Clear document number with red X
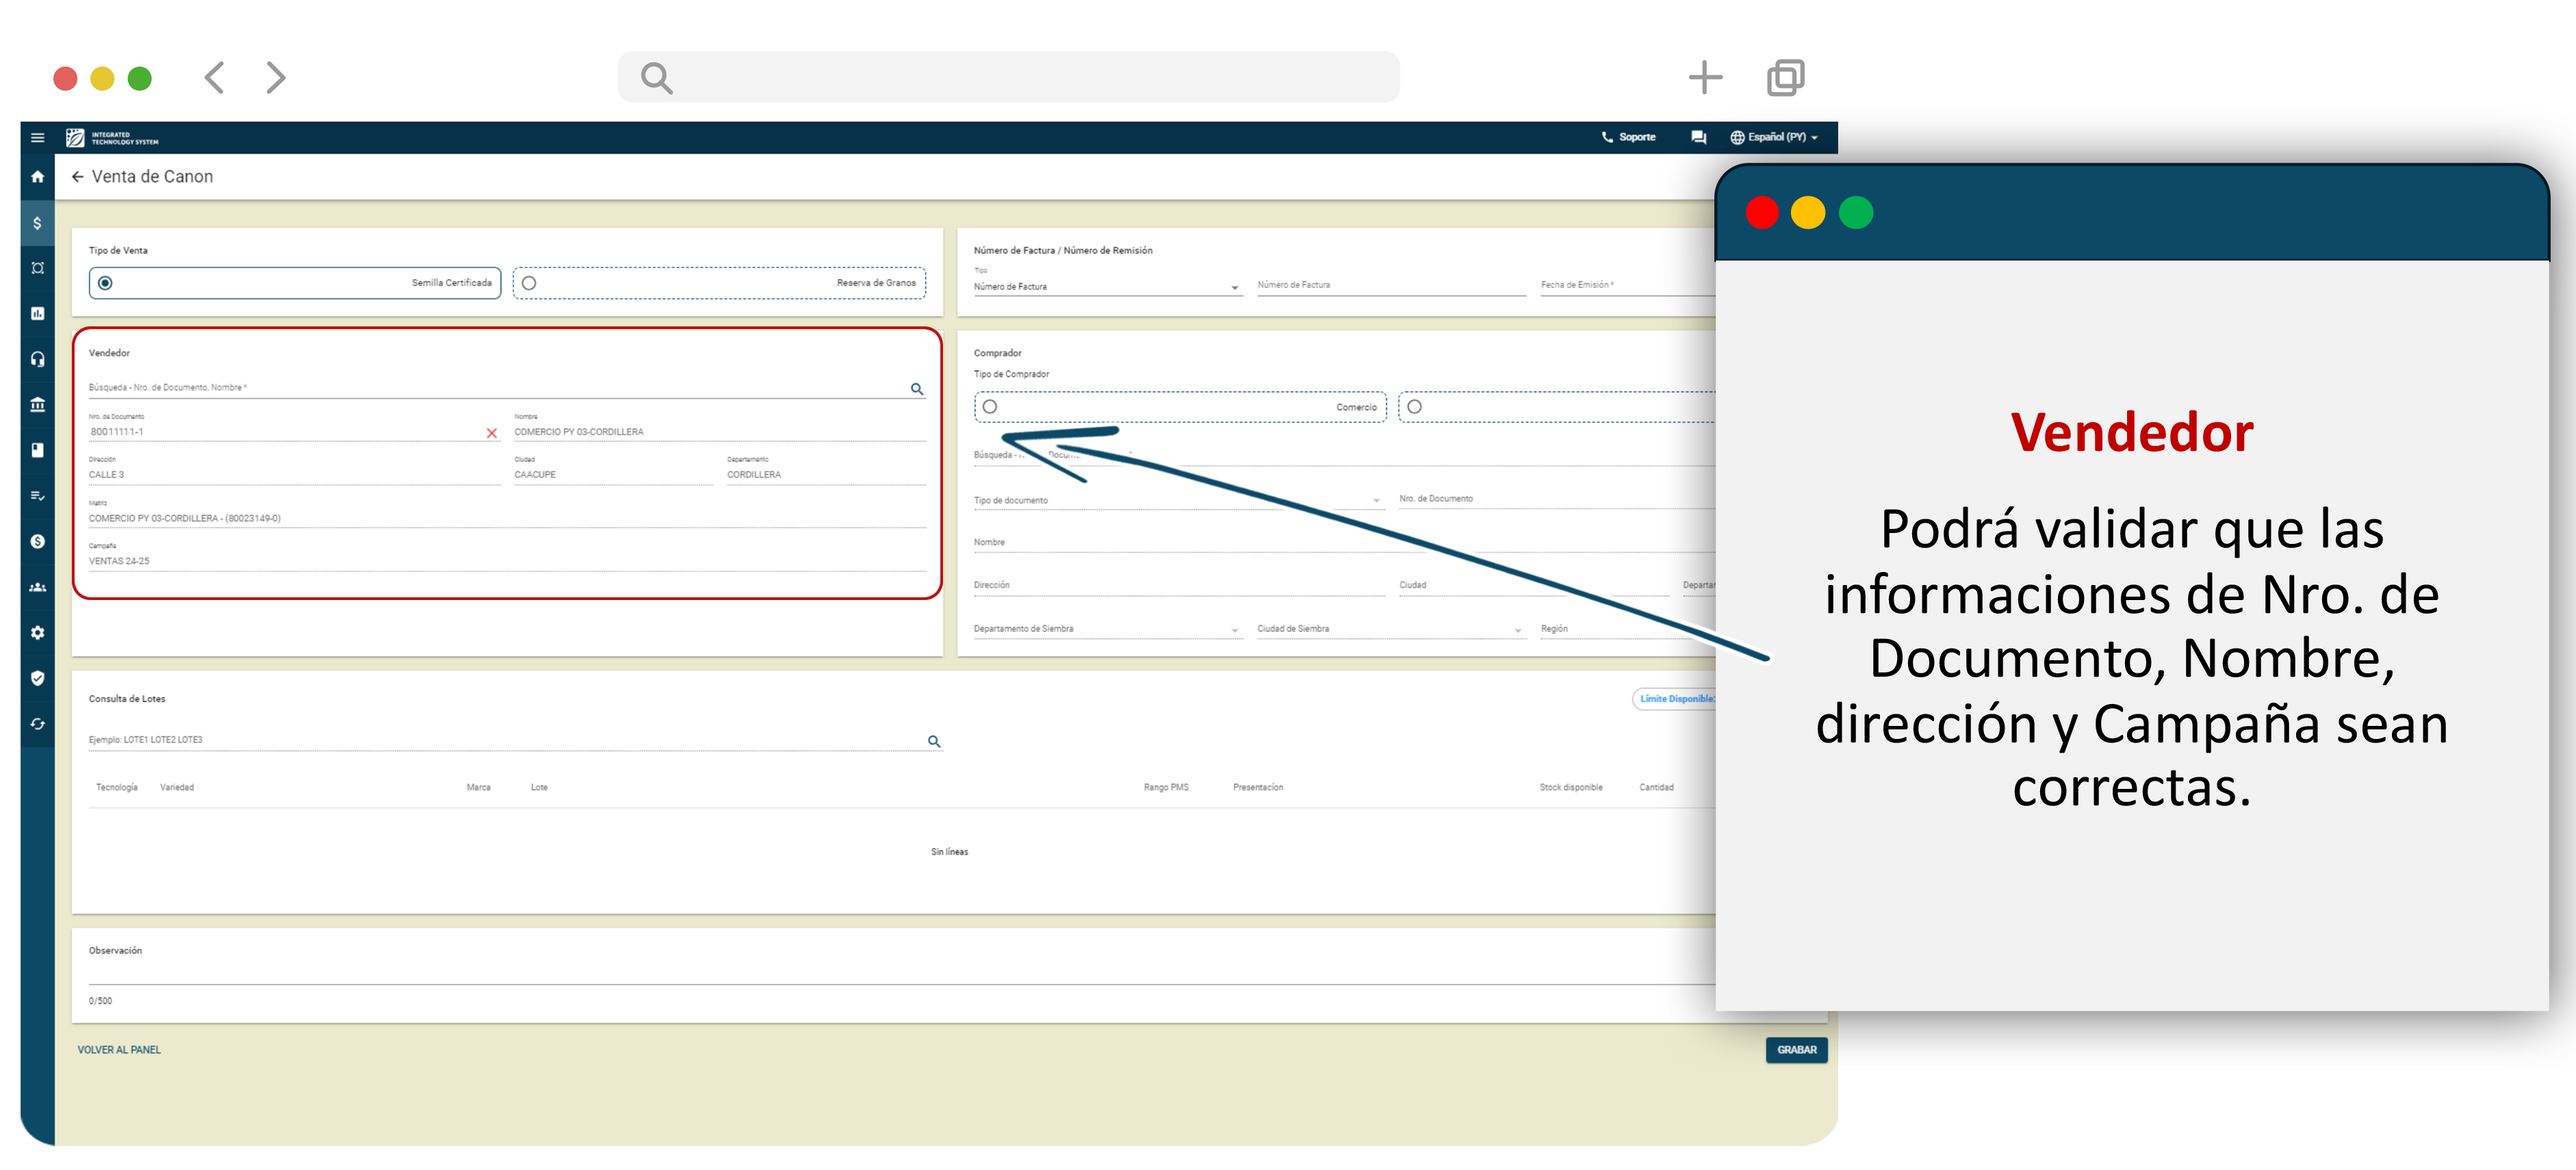Screen dimensions: 2576x1170 click(x=491, y=433)
